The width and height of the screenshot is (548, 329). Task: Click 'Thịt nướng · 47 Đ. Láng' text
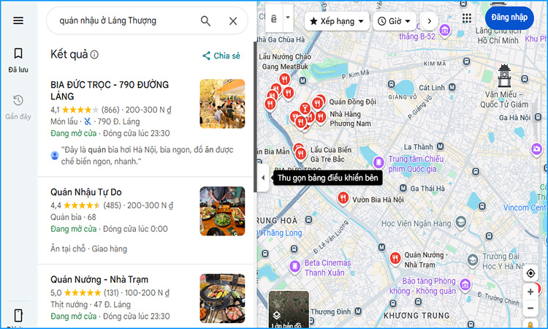(91, 305)
